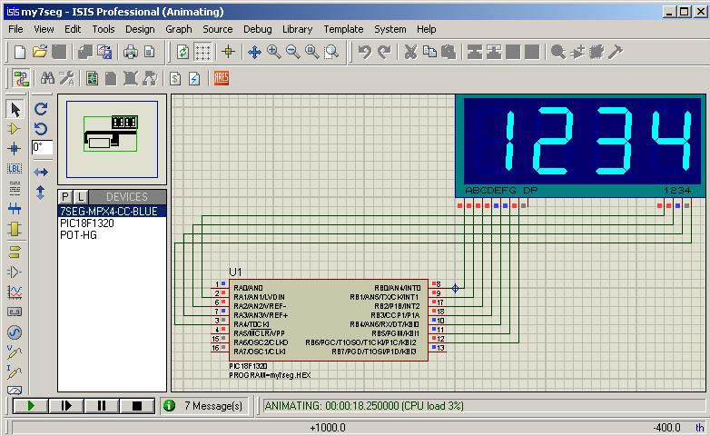This screenshot has width=710, height=436.
Task: Pause the running simulation
Action: coord(101,406)
